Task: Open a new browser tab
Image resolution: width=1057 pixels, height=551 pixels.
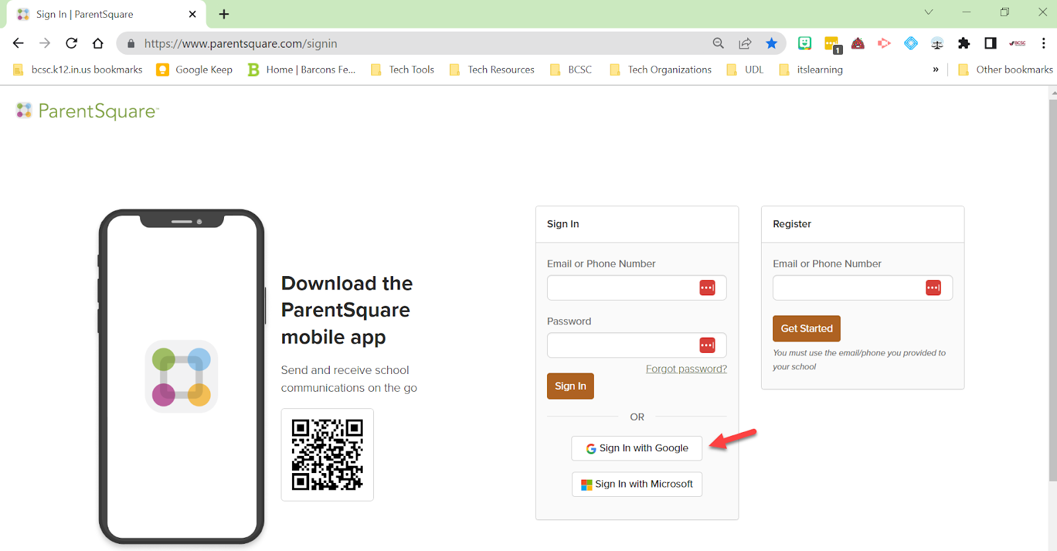Action: pyautogui.click(x=224, y=14)
